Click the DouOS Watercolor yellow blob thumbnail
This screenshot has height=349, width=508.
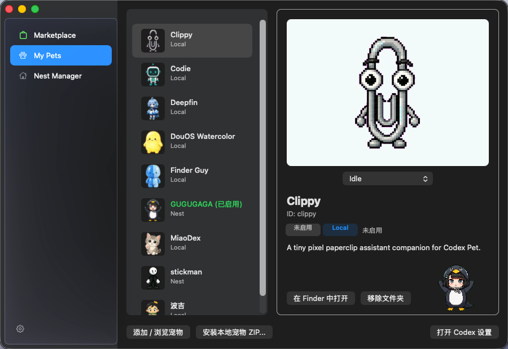(153, 142)
